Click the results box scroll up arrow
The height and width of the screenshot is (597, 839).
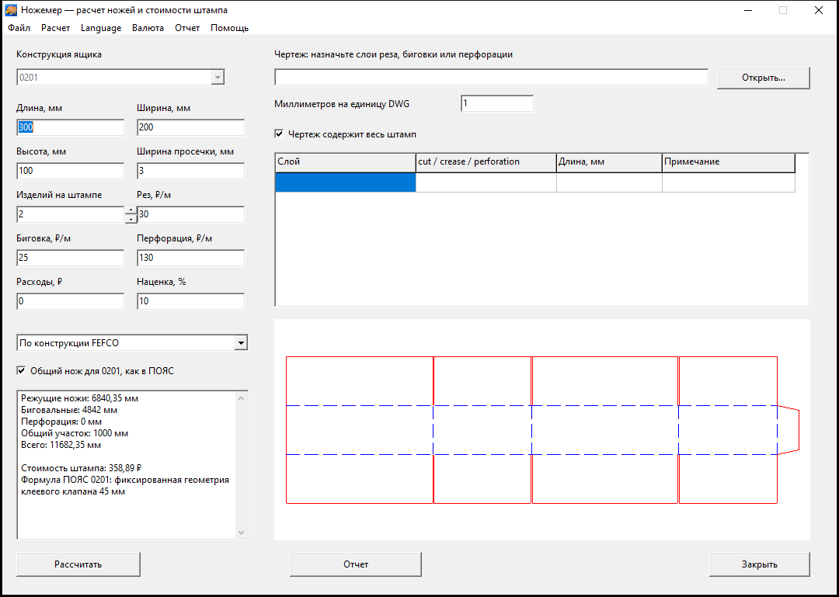(x=242, y=398)
